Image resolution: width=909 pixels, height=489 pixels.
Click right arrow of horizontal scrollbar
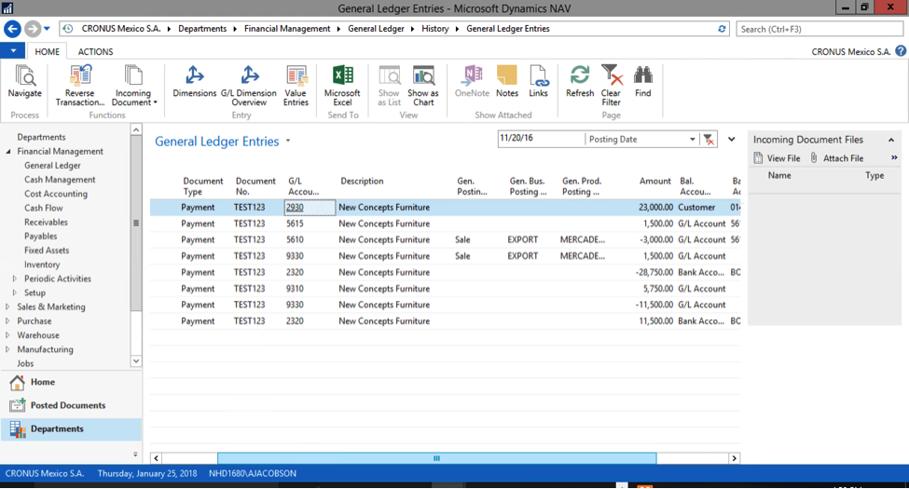click(x=734, y=458)
